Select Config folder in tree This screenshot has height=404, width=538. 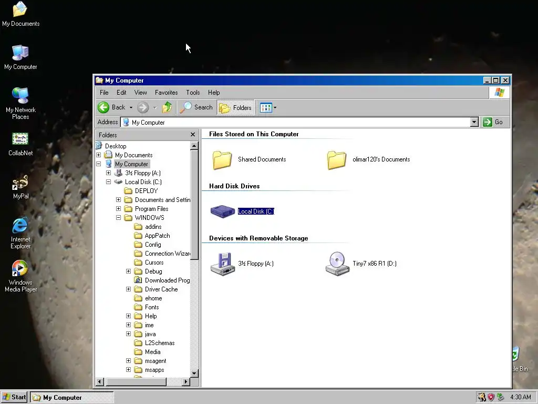pyautogui.click(x=153, y=245)
